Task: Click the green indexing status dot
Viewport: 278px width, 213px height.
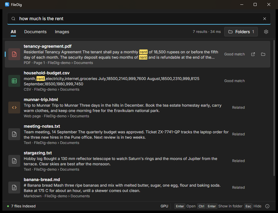Action: point(8,206)
